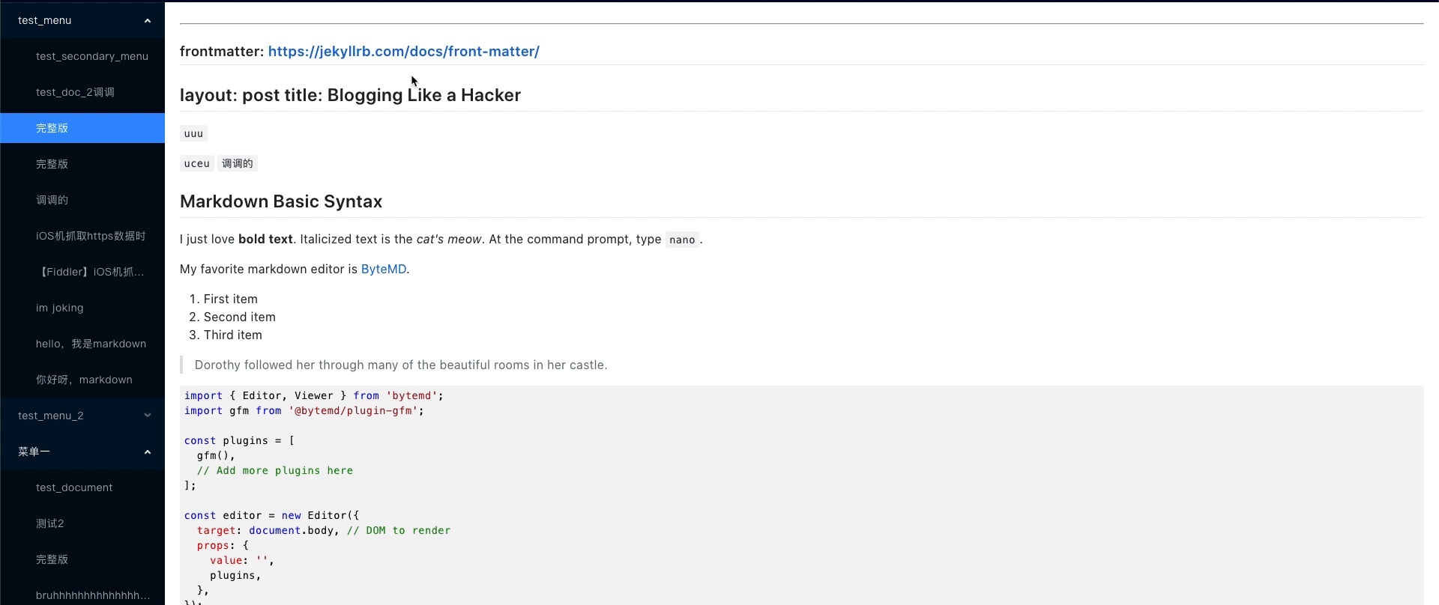Open 完整版 under 菜单一
The image size is (1439, 605).
[82, 559]
